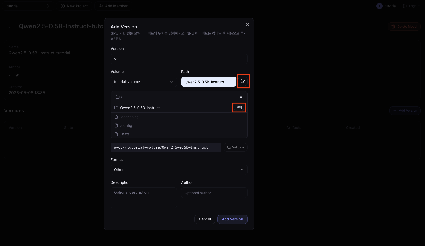
Task: Click the background page Add Version button
Action: (405, 111)
